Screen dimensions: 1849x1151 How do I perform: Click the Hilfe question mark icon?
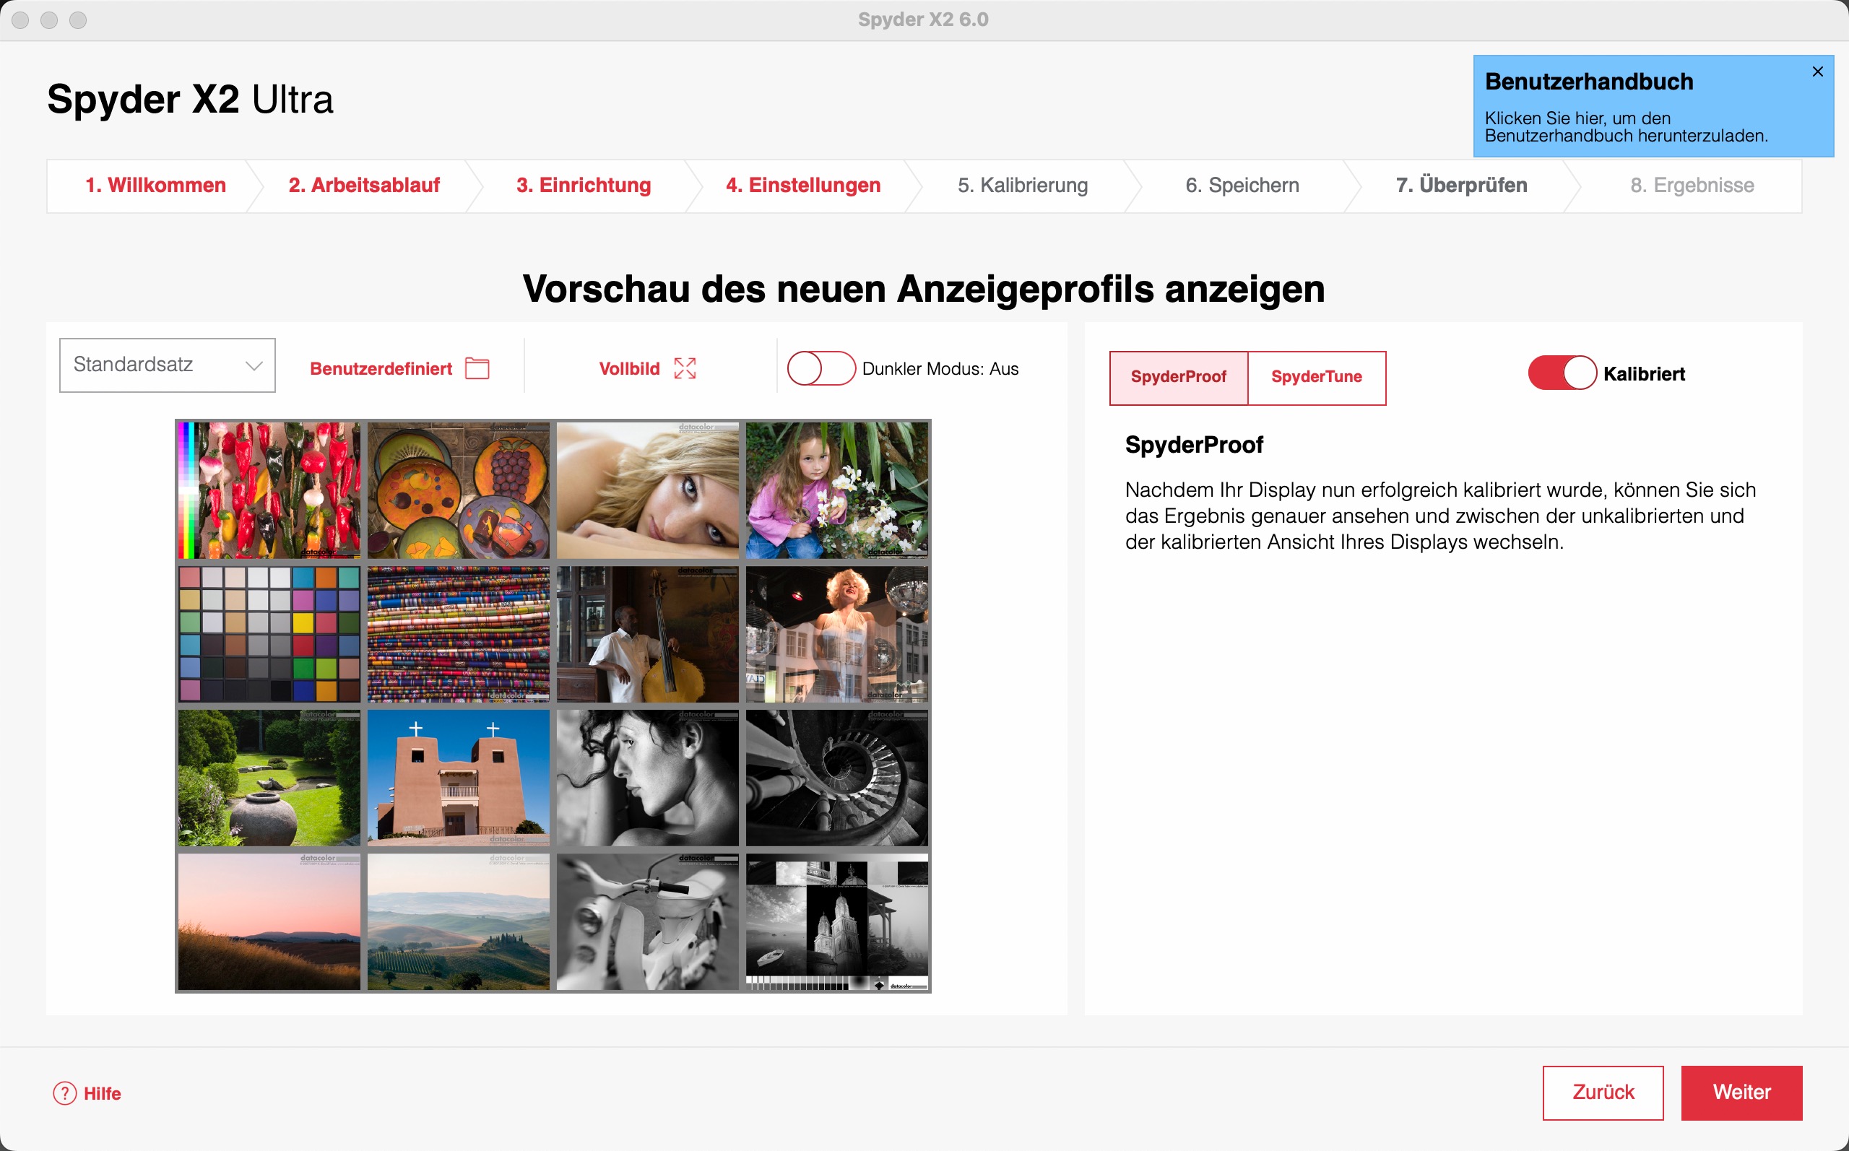[65, 1093]
